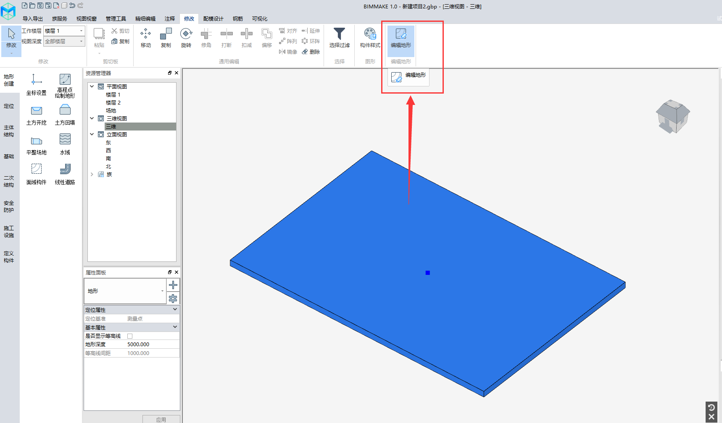This screenshot has width=722, height=423.
Task: Collapse the 三维视图 tree node
Action: click(92, 118)
